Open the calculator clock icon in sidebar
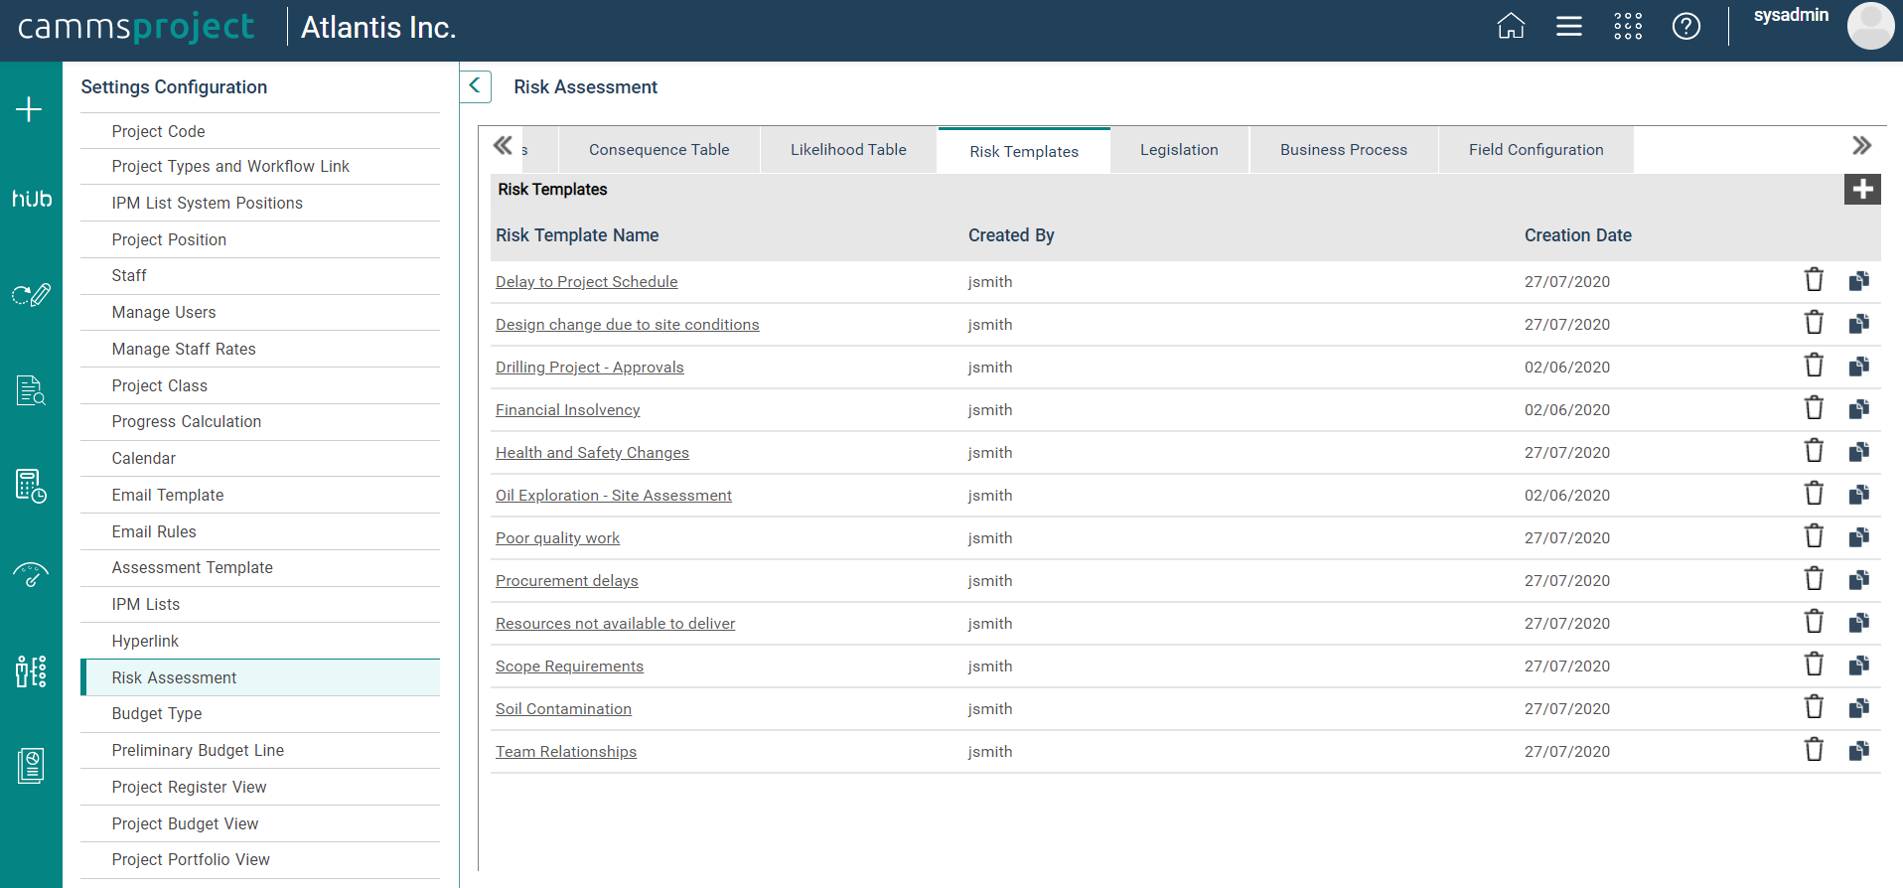The image size is (1903, 888). click(31, 486)
